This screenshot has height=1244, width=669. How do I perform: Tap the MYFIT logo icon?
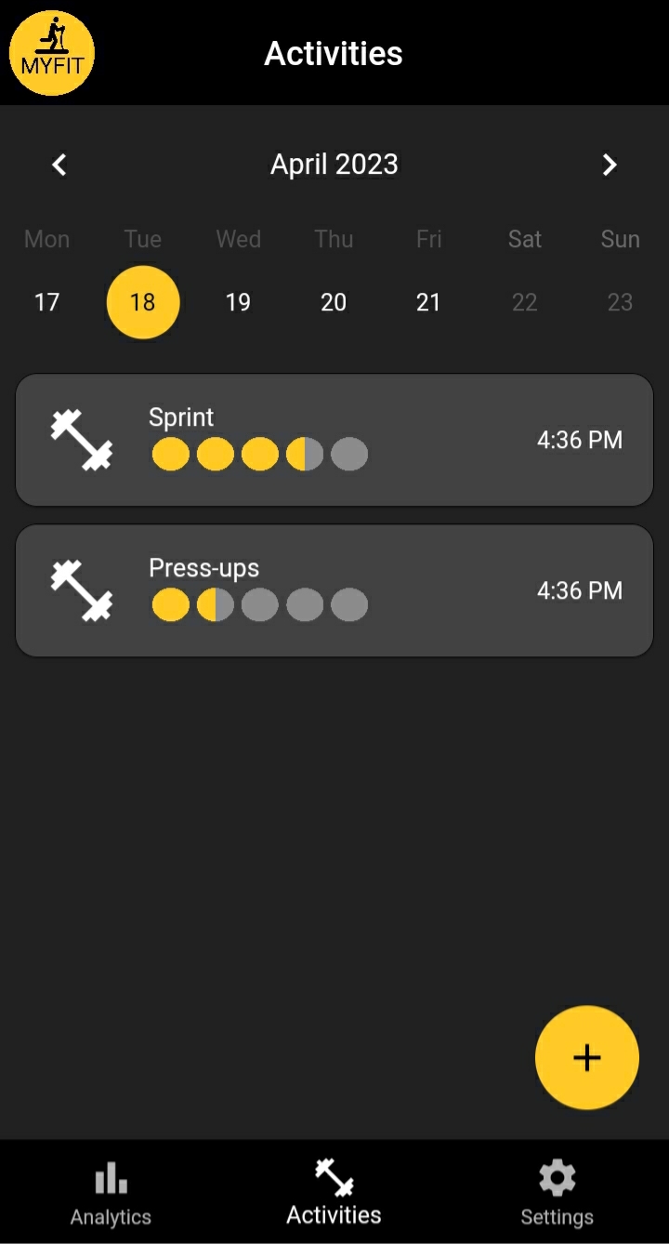tap(52, 53)
